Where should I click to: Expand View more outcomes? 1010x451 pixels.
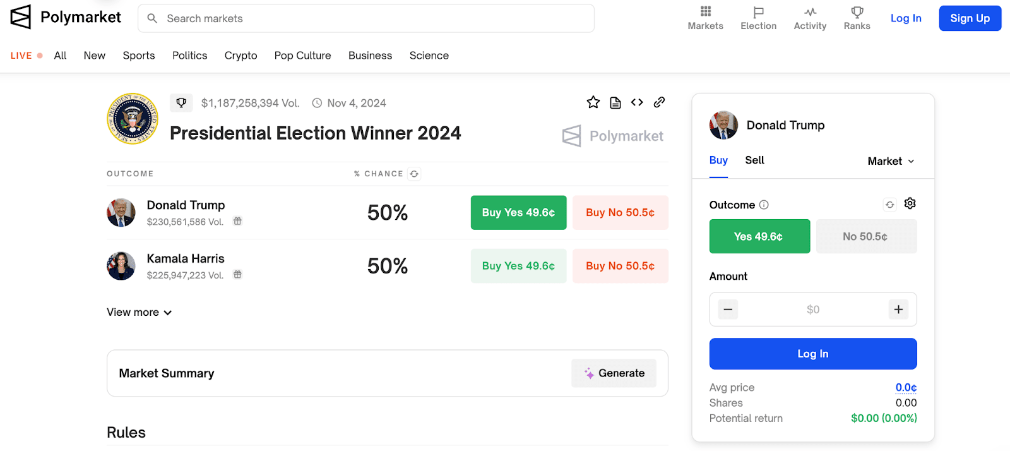(x=139, y=312)
